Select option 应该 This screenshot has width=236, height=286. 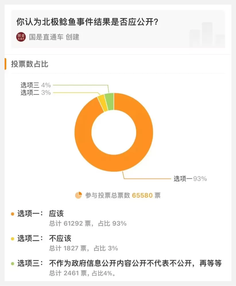[x=56, y=214]
